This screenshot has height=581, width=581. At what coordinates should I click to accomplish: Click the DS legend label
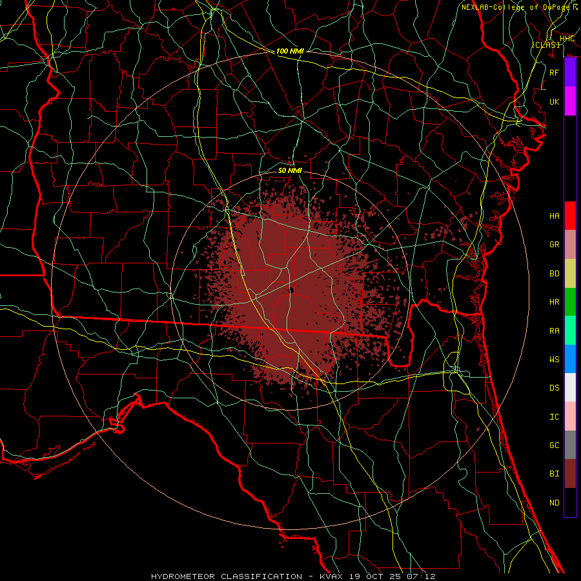click(x=554, y=388)
